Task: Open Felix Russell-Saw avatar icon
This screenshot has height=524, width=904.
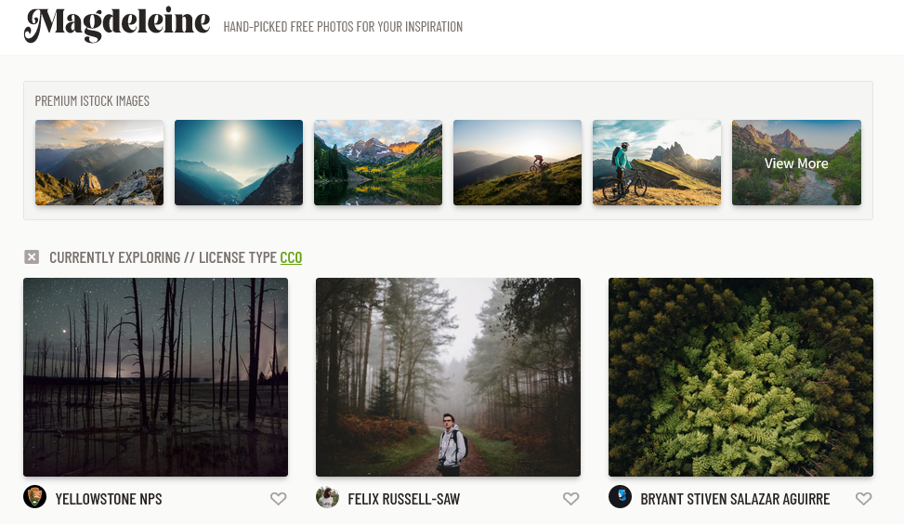Action: [327, 497]
